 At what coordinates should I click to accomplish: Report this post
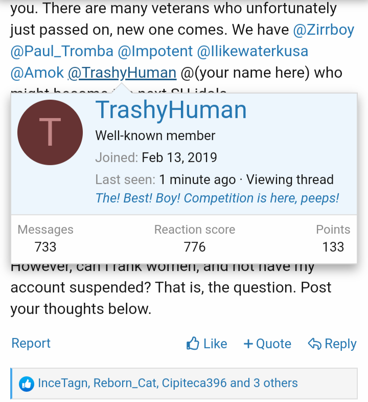pos(31,343)
